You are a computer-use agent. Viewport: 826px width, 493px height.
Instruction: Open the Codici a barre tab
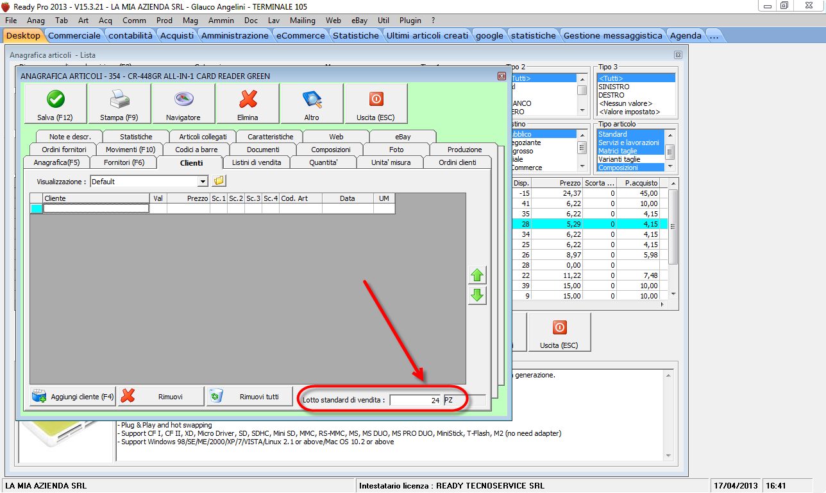click(x=196, y=150)
